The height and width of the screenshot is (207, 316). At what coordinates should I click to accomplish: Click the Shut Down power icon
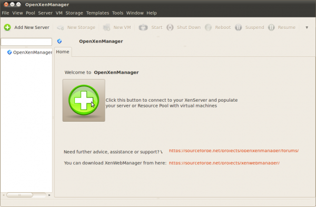tap(170, 27)
